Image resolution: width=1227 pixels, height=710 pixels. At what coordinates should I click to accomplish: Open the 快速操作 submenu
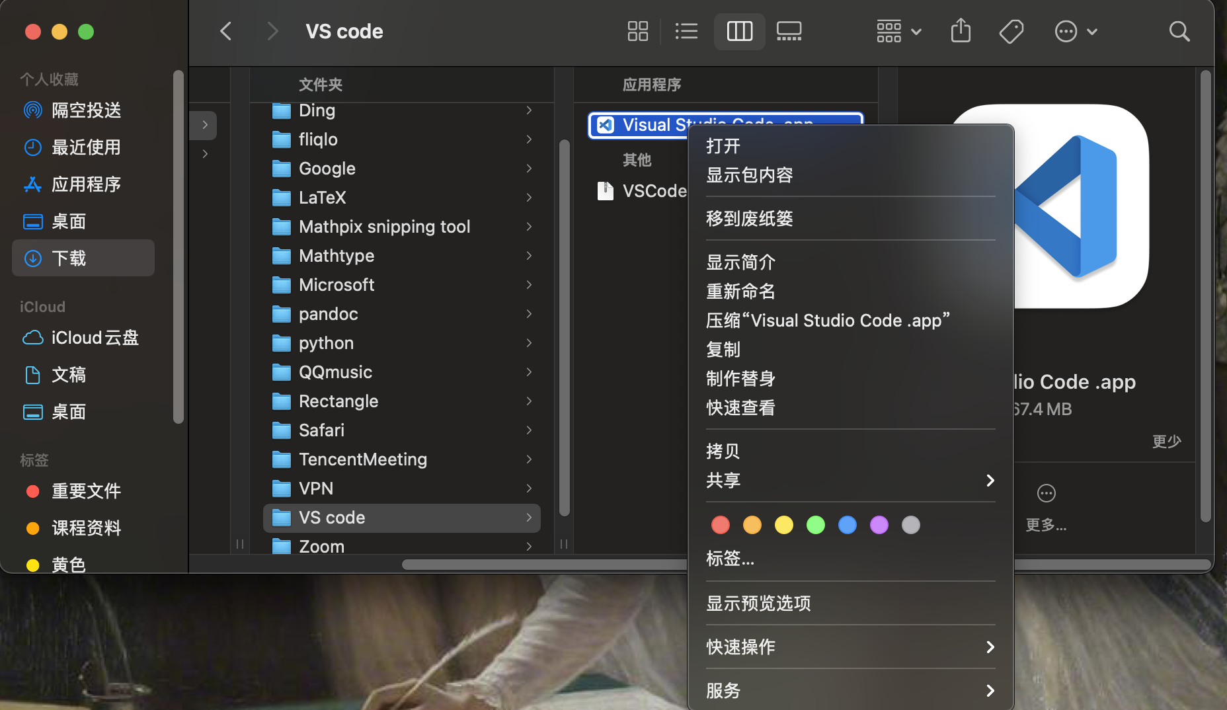850,647
